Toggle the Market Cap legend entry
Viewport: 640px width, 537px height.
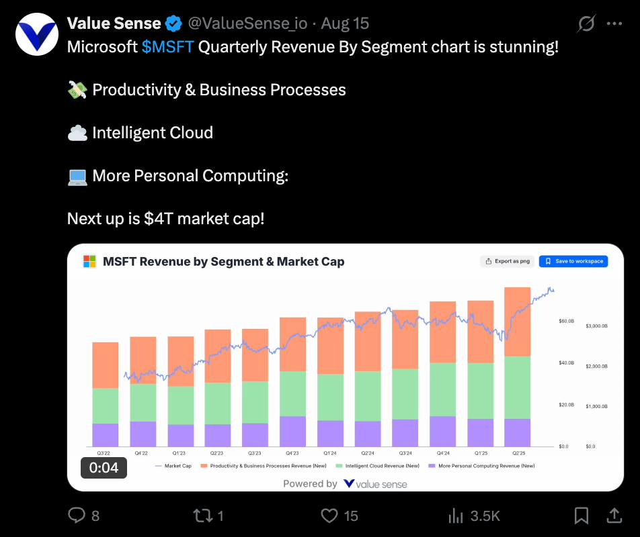coord(173,466)
